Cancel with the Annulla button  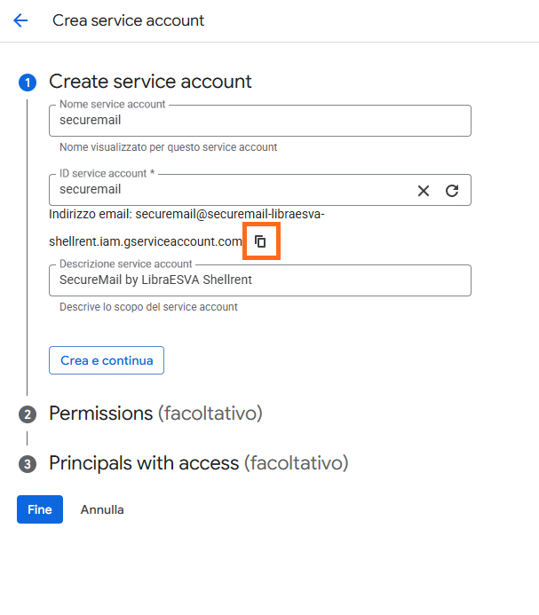pyautogui.click(x=102, y=509)
